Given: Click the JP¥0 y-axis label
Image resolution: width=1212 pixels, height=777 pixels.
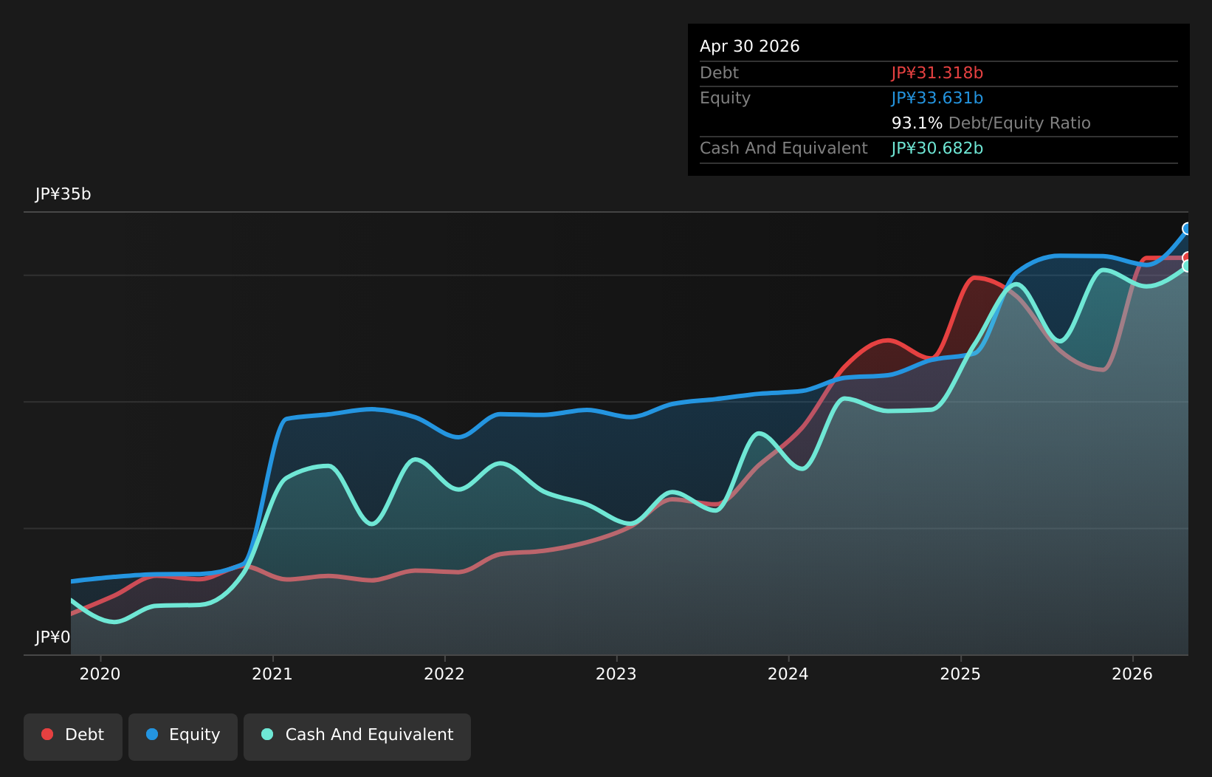Looking at the screenshot, I should [53, 637].
